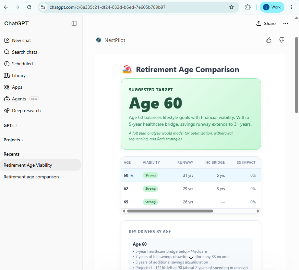The height and width of the screenshot is (270, 299).
Task: Click the SS IMPACT column header
Action: tap(246, 162)
